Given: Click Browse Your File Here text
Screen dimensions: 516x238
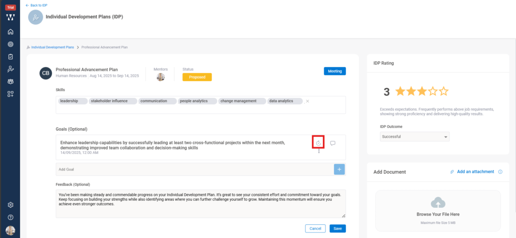Looking at the screenshot, I should pyautogui.click(x=438, y=214).
